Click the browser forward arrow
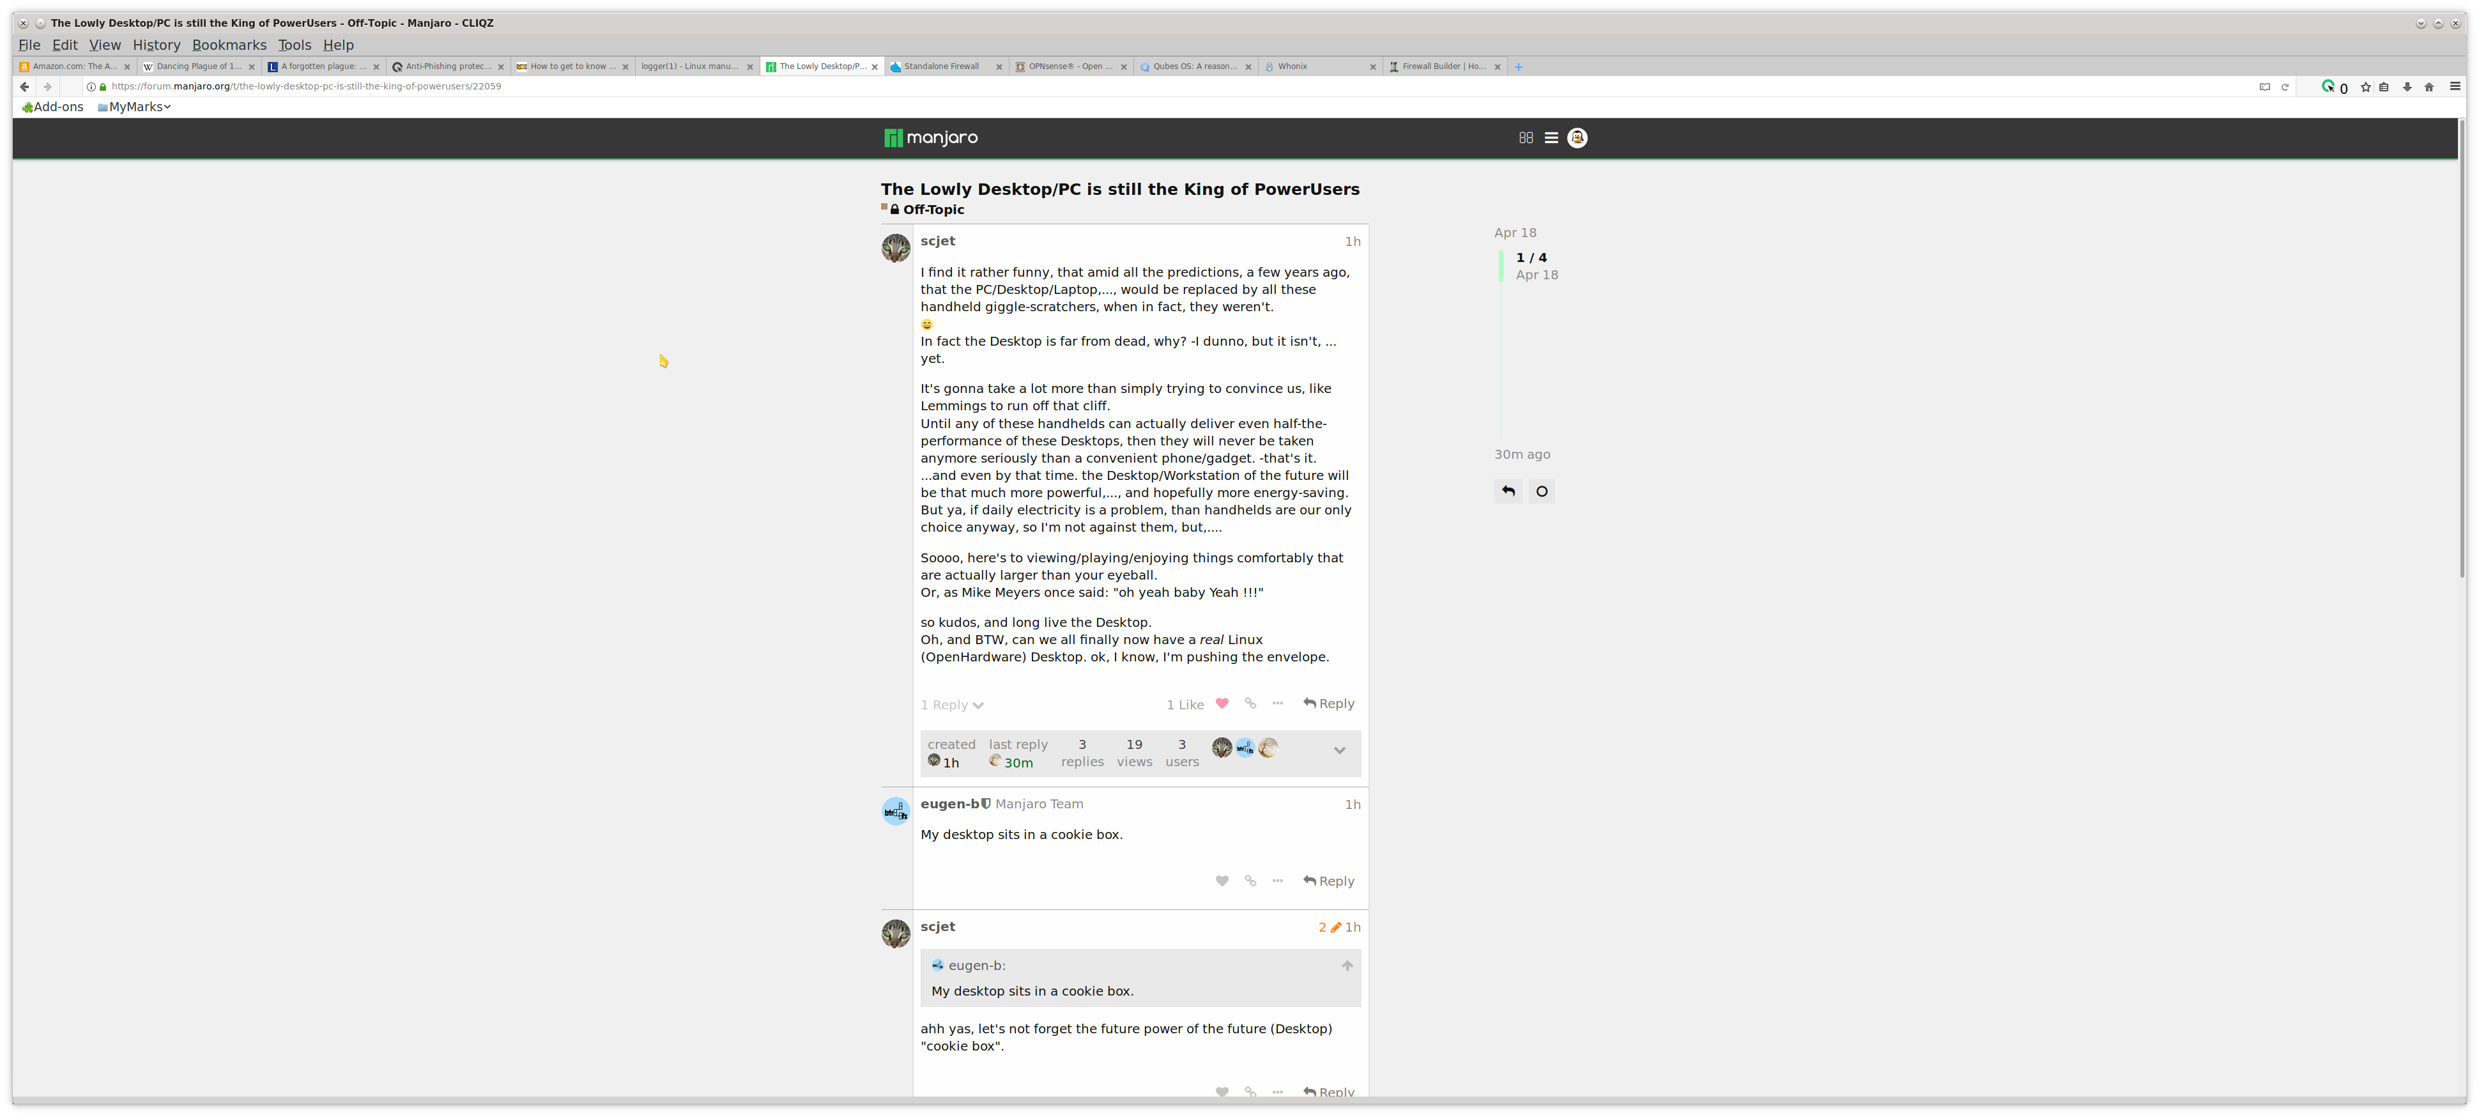The height and width of the screenshot is (1117, 2479). click(47, 87)
